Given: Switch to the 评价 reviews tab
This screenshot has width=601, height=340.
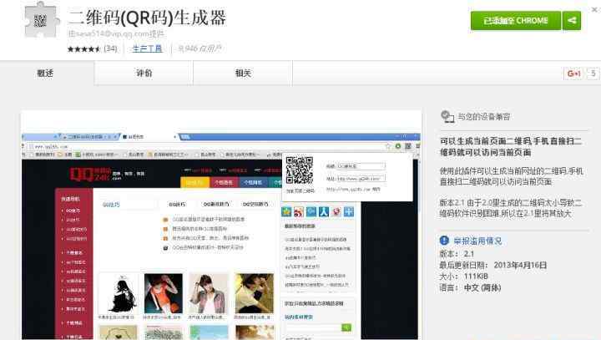Looking at the screenshot, I should click(144, 73).
